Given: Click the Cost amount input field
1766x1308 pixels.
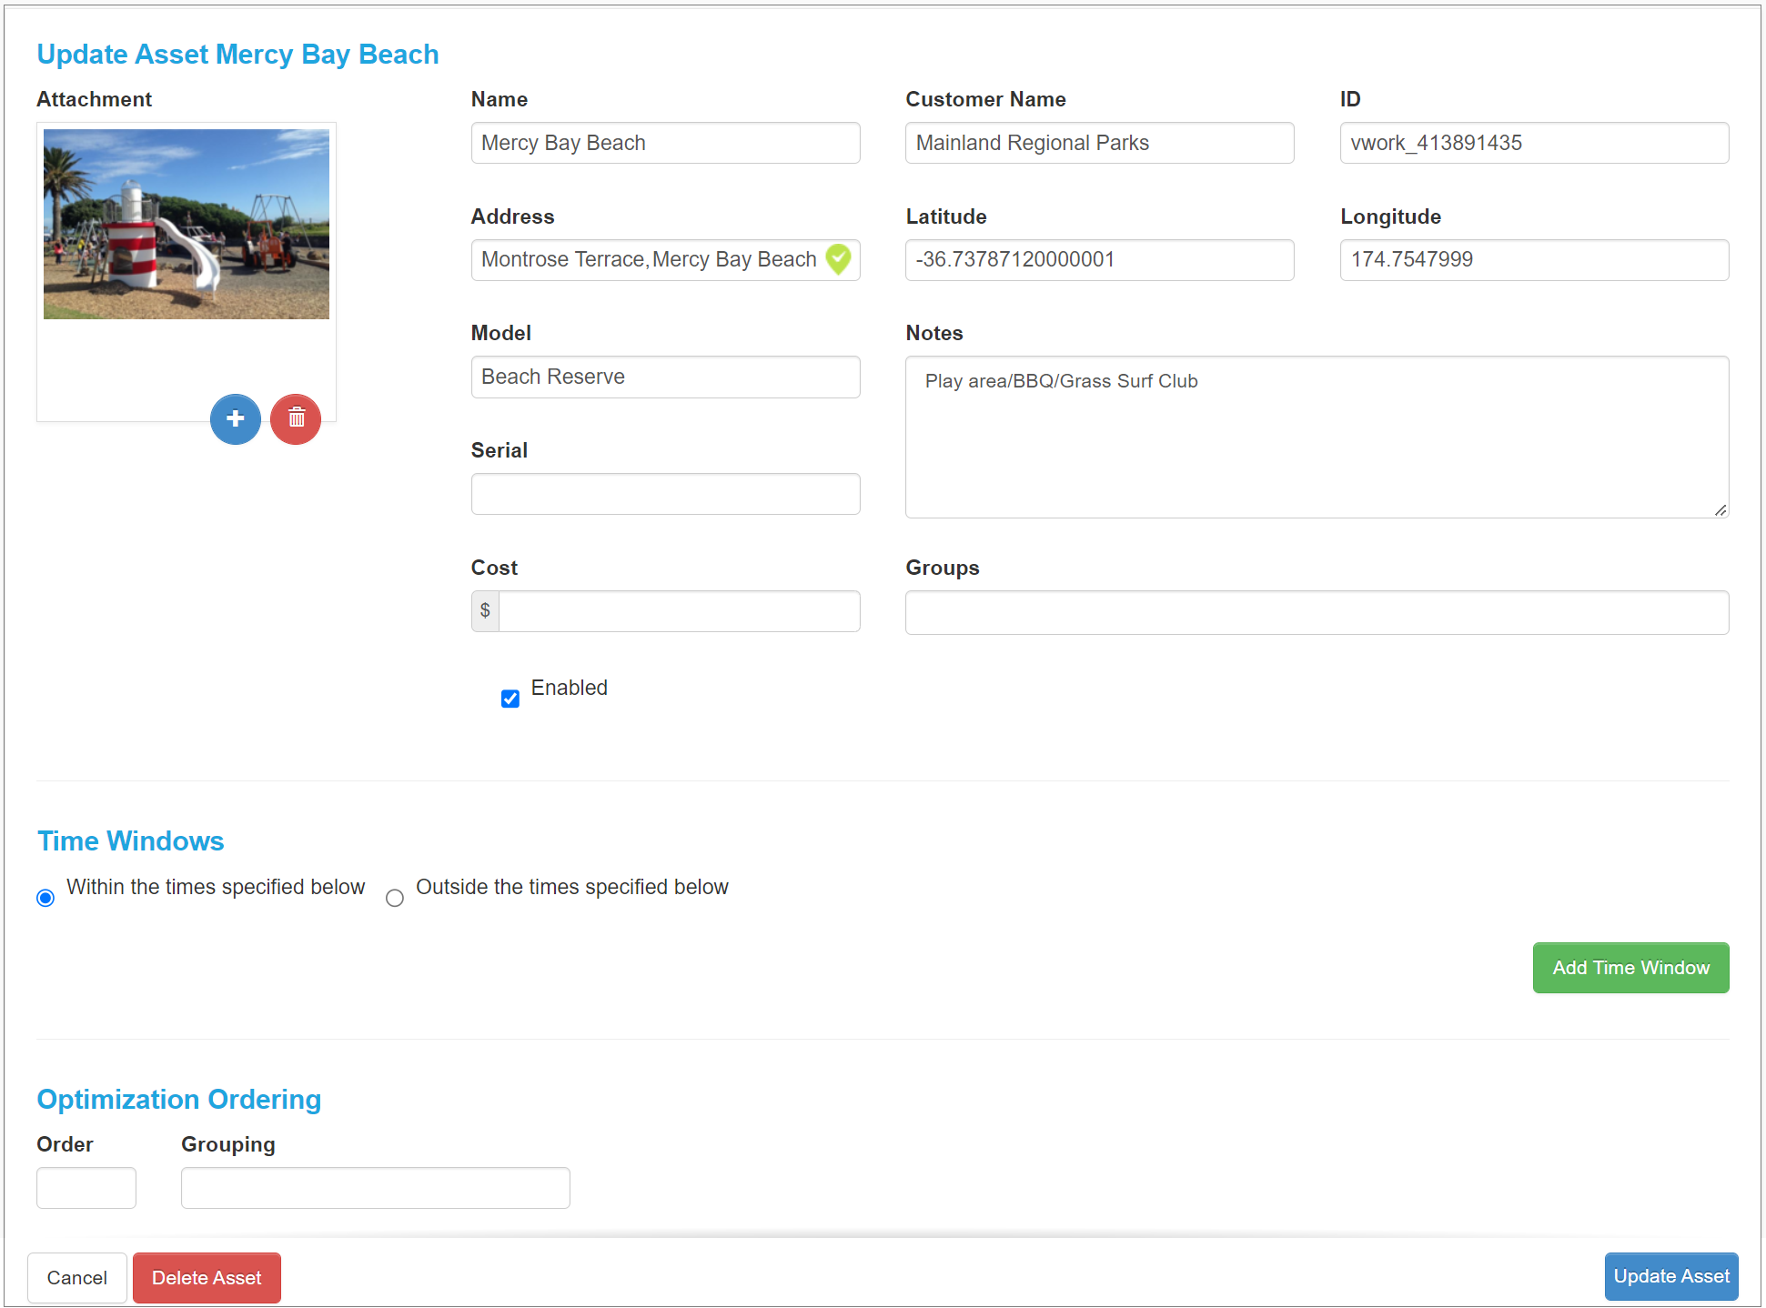Looking at the screenshot, I should [x=680, y=611].
